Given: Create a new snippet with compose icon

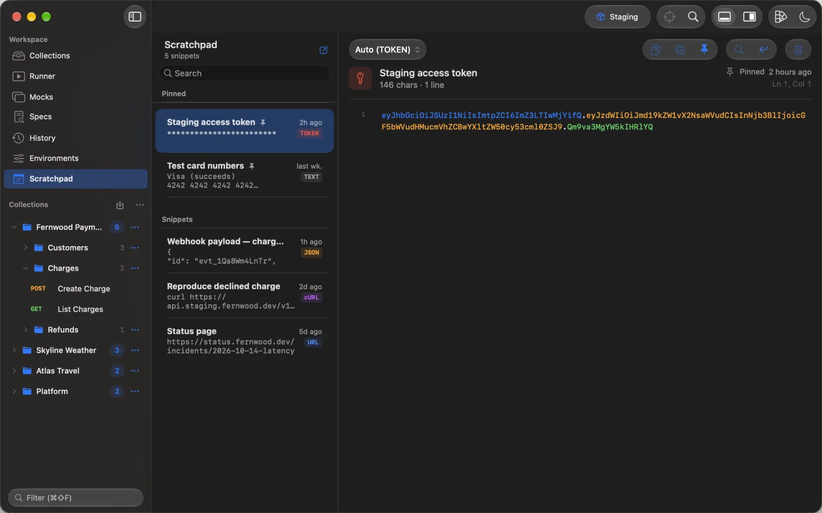Looking at the screenshot, I should click(x=324, y=50).
